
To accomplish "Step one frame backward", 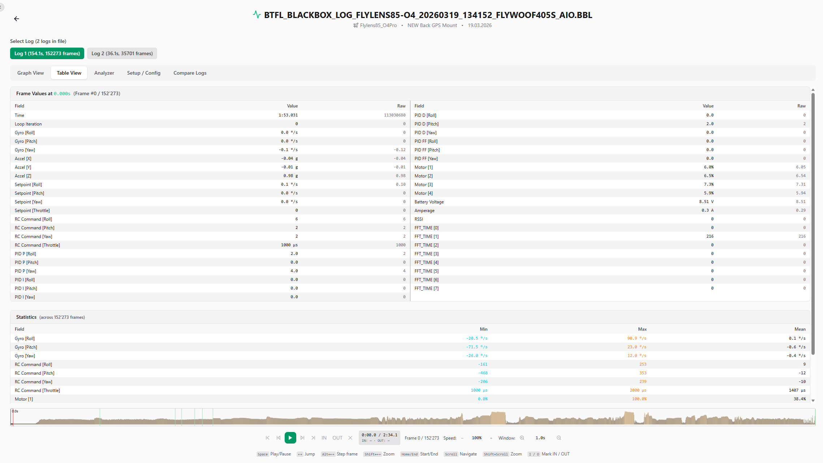I will point(279,438).
